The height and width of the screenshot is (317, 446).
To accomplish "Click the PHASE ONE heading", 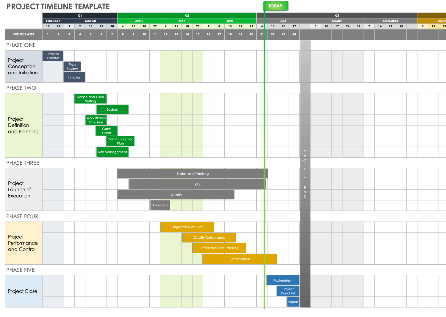I will (21, 45).
